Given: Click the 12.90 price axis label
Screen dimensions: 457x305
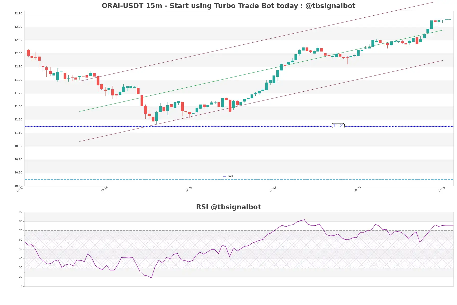Looking at the screenshot, I should 18,14.
